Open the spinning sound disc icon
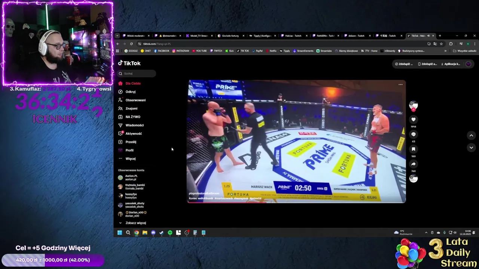 tap(414, 179)
